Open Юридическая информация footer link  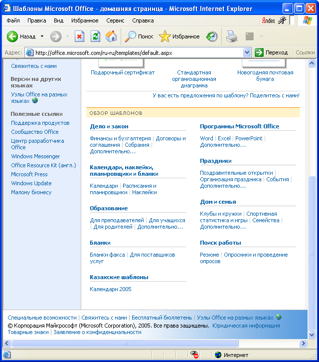click(246, 326)
